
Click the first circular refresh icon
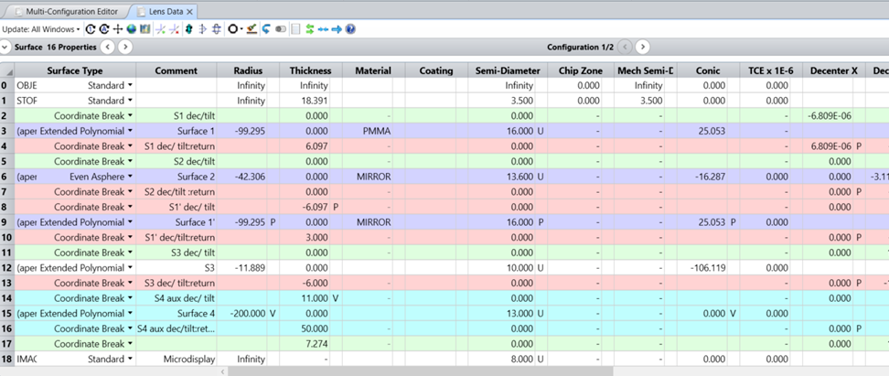pos(91,29)
